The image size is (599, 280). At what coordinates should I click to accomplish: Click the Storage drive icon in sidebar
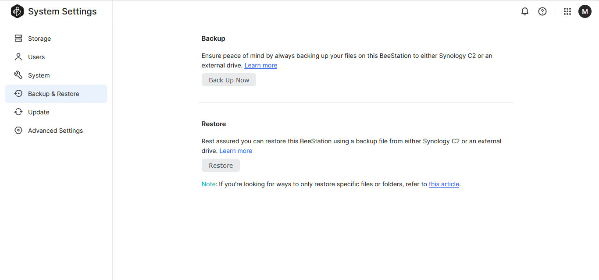pyautogui.click(x=18, y=39)
